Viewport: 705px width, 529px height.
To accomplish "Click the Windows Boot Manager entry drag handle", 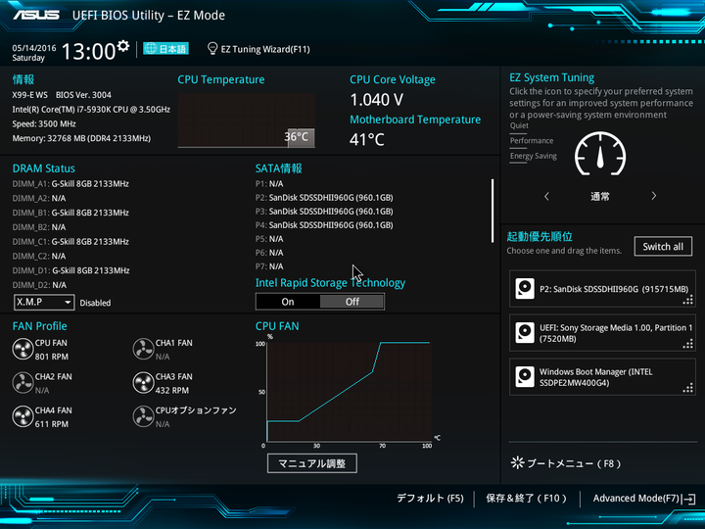I will coord(688,388).
